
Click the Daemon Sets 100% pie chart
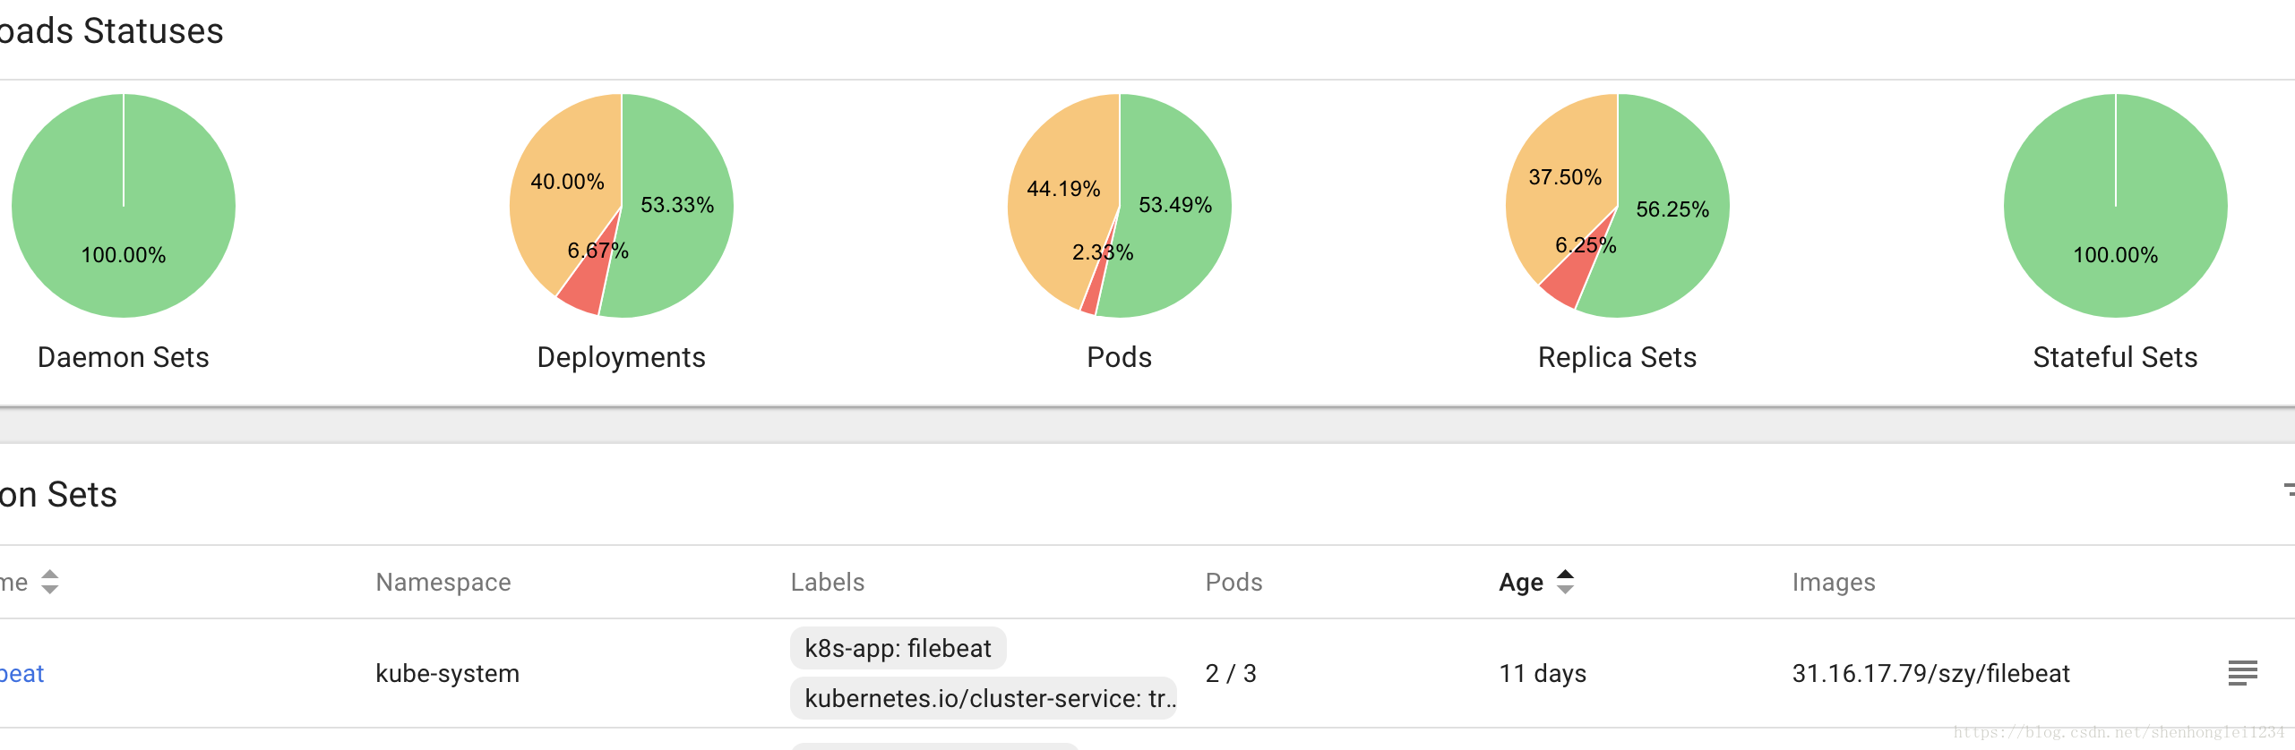(124, 206)
